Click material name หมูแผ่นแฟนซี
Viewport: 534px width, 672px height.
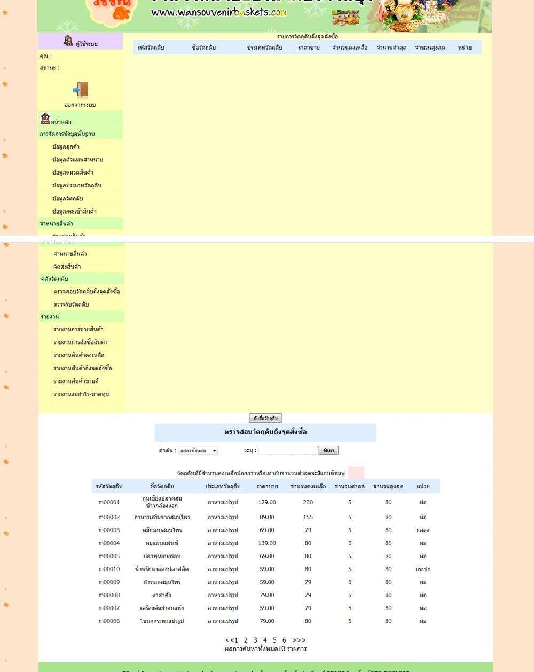pyautogui.click(x=162, y=543)
